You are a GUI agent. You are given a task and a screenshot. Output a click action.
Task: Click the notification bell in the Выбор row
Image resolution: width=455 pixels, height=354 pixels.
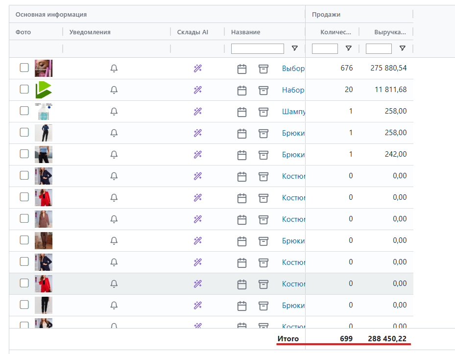coord(114,69)
